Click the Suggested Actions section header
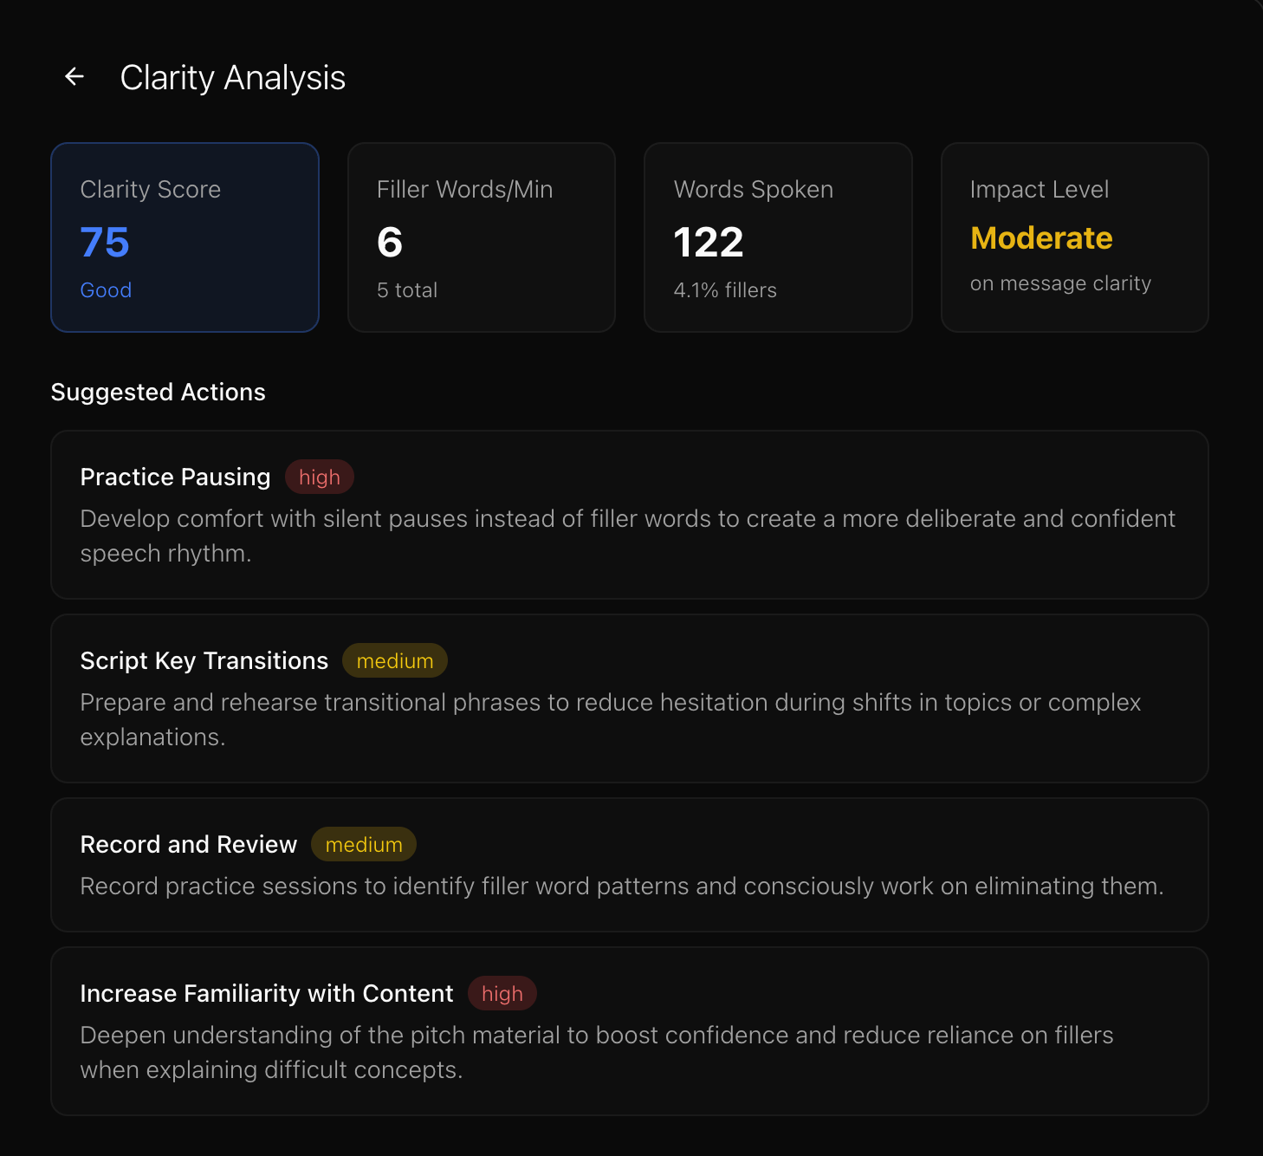This screenshot has width=1263, height=1156. pos(158,392)
